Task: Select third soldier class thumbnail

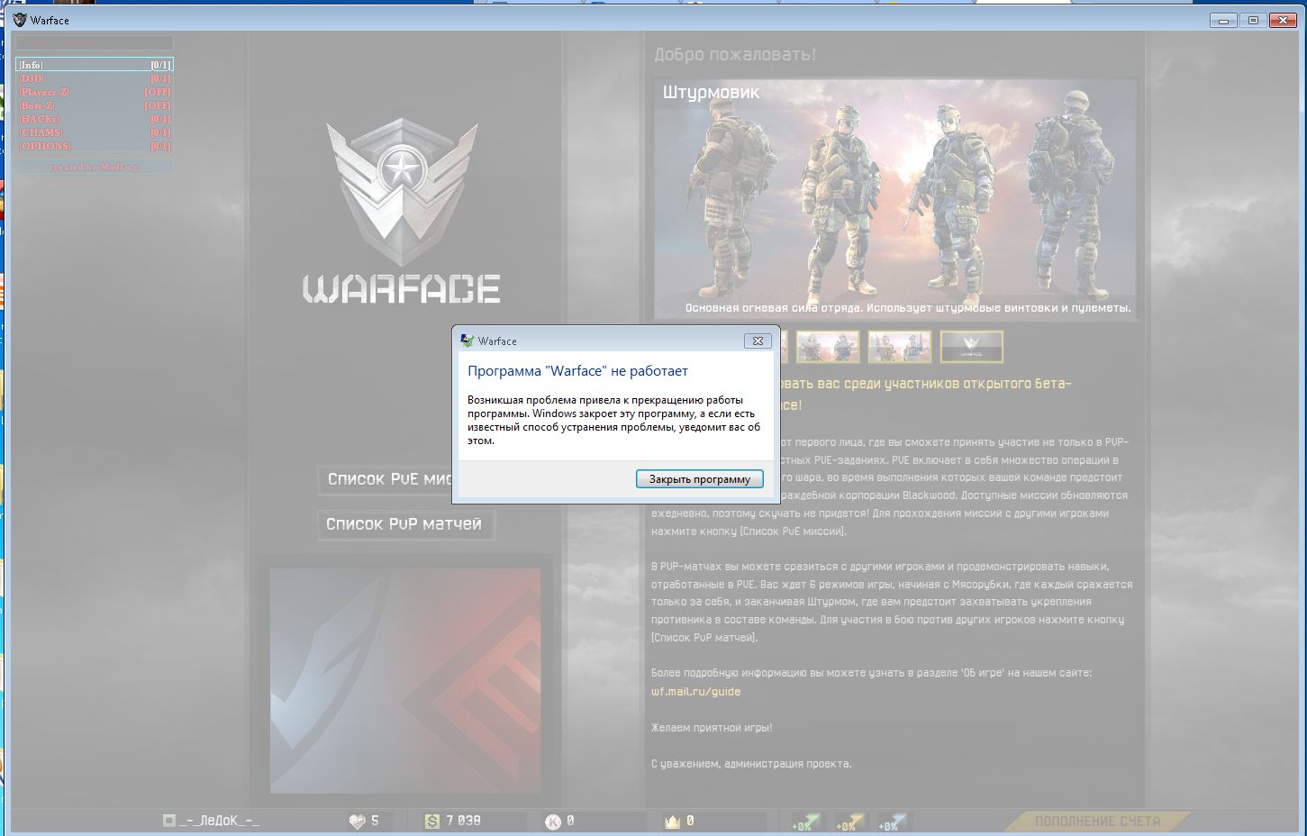Action: (900, 347)
